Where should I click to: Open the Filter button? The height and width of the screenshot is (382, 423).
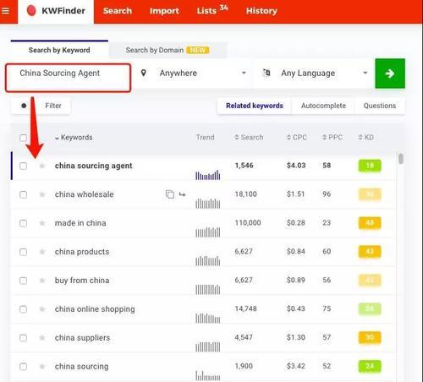pyautogui.click(x=41, y=106)
